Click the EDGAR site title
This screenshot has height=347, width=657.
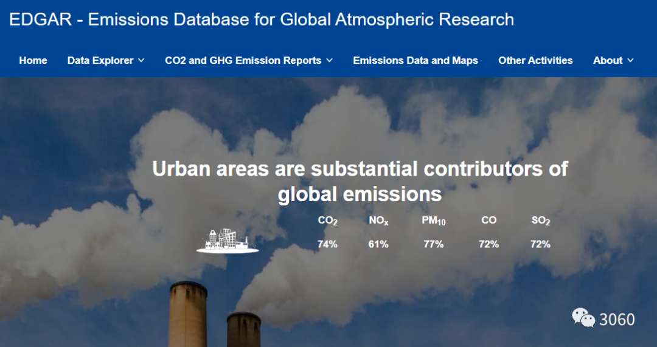(262, 19)
